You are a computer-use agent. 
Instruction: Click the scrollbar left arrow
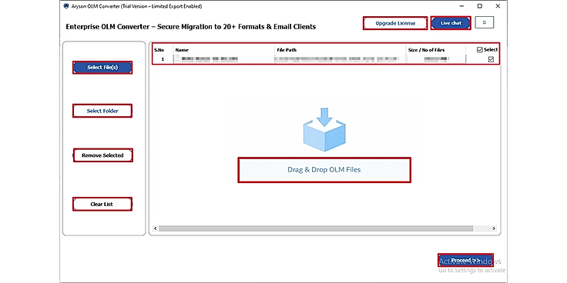click(x=156, y=228)
